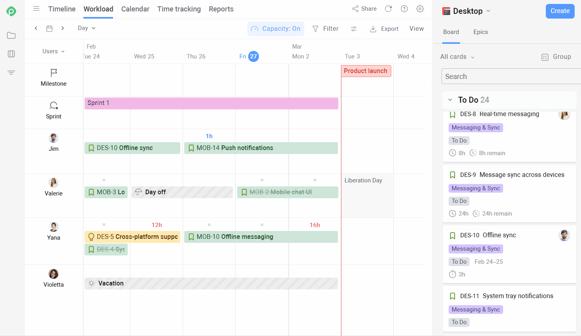Select the pink Sprint 1 bar

tap(211, 103)
